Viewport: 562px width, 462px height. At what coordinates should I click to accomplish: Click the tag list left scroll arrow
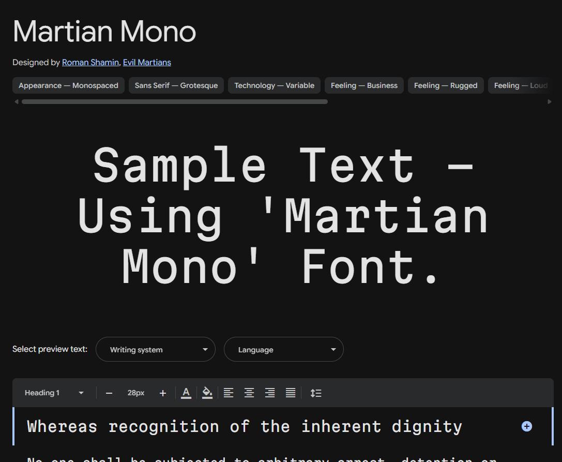[x=17, y=102]
